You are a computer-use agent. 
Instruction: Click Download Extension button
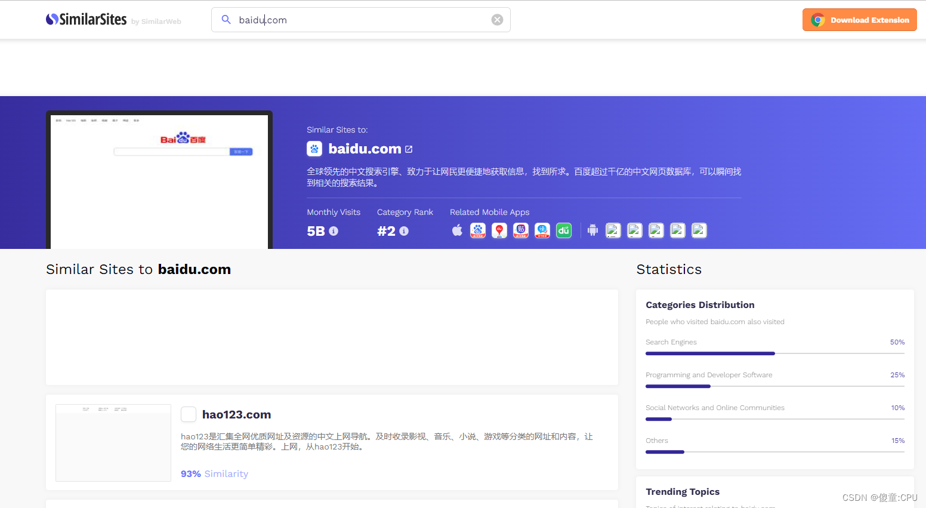coord(860,20)
